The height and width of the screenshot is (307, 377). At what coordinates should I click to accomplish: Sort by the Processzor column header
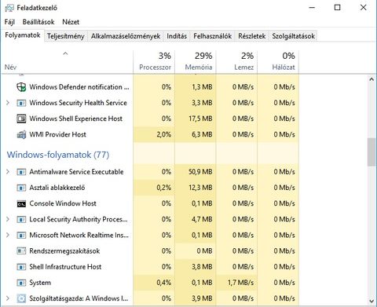pyautogui.click(x=154, y=61)
